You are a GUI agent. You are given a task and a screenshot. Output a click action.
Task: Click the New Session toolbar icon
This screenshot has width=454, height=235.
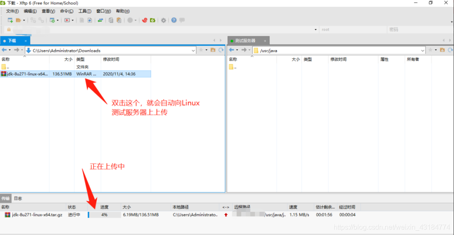[x=10, y=20]
